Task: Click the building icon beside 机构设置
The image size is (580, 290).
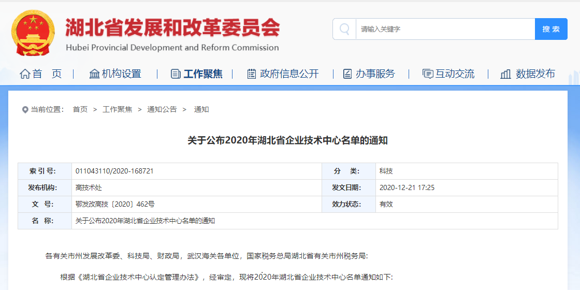Action: tap(94, 74)
